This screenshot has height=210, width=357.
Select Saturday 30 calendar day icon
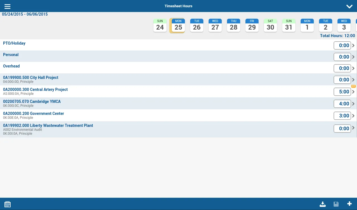pos(270,25)
